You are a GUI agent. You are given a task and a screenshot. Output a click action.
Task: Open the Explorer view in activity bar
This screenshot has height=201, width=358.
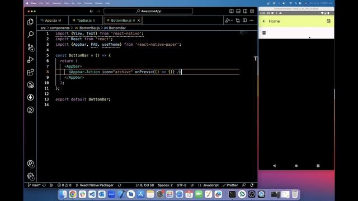[x=30, y=22]
